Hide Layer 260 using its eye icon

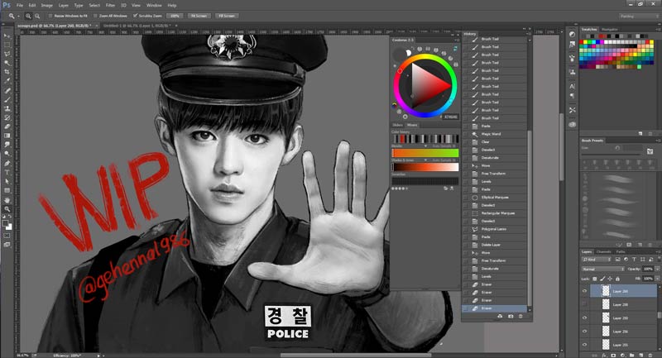tap(585, 291)
